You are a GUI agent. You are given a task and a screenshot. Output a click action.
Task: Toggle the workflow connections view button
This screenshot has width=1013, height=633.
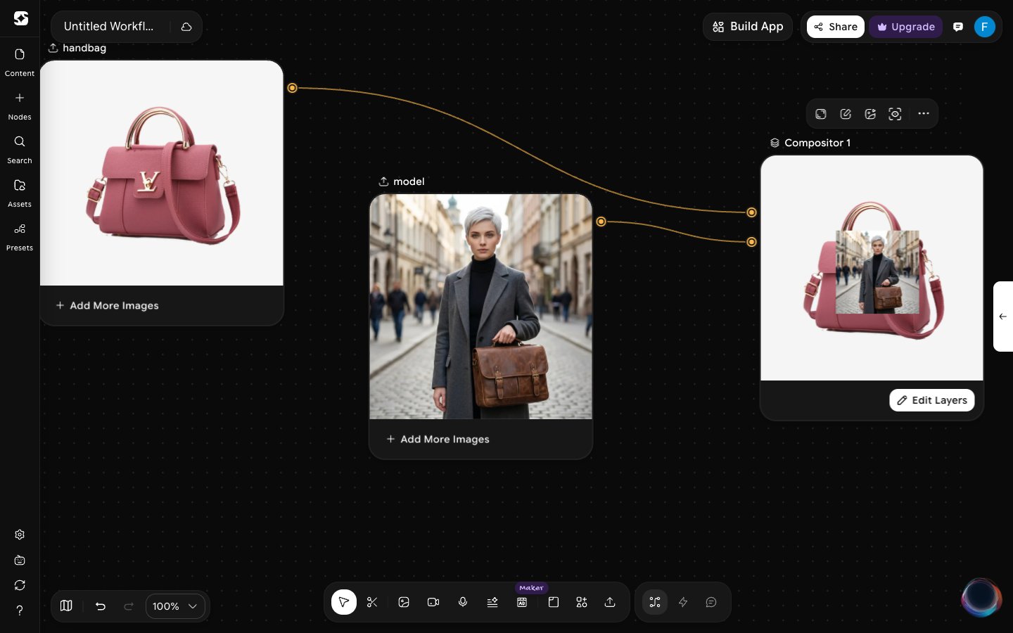coord(655,602)
